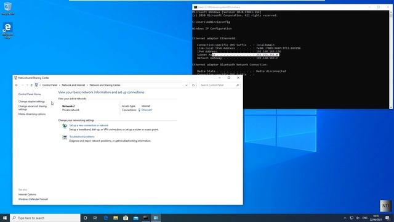394x222 pixels.
Task: Show hidden system tray icons
Action: pyautogui.click(x=345, y=218)
